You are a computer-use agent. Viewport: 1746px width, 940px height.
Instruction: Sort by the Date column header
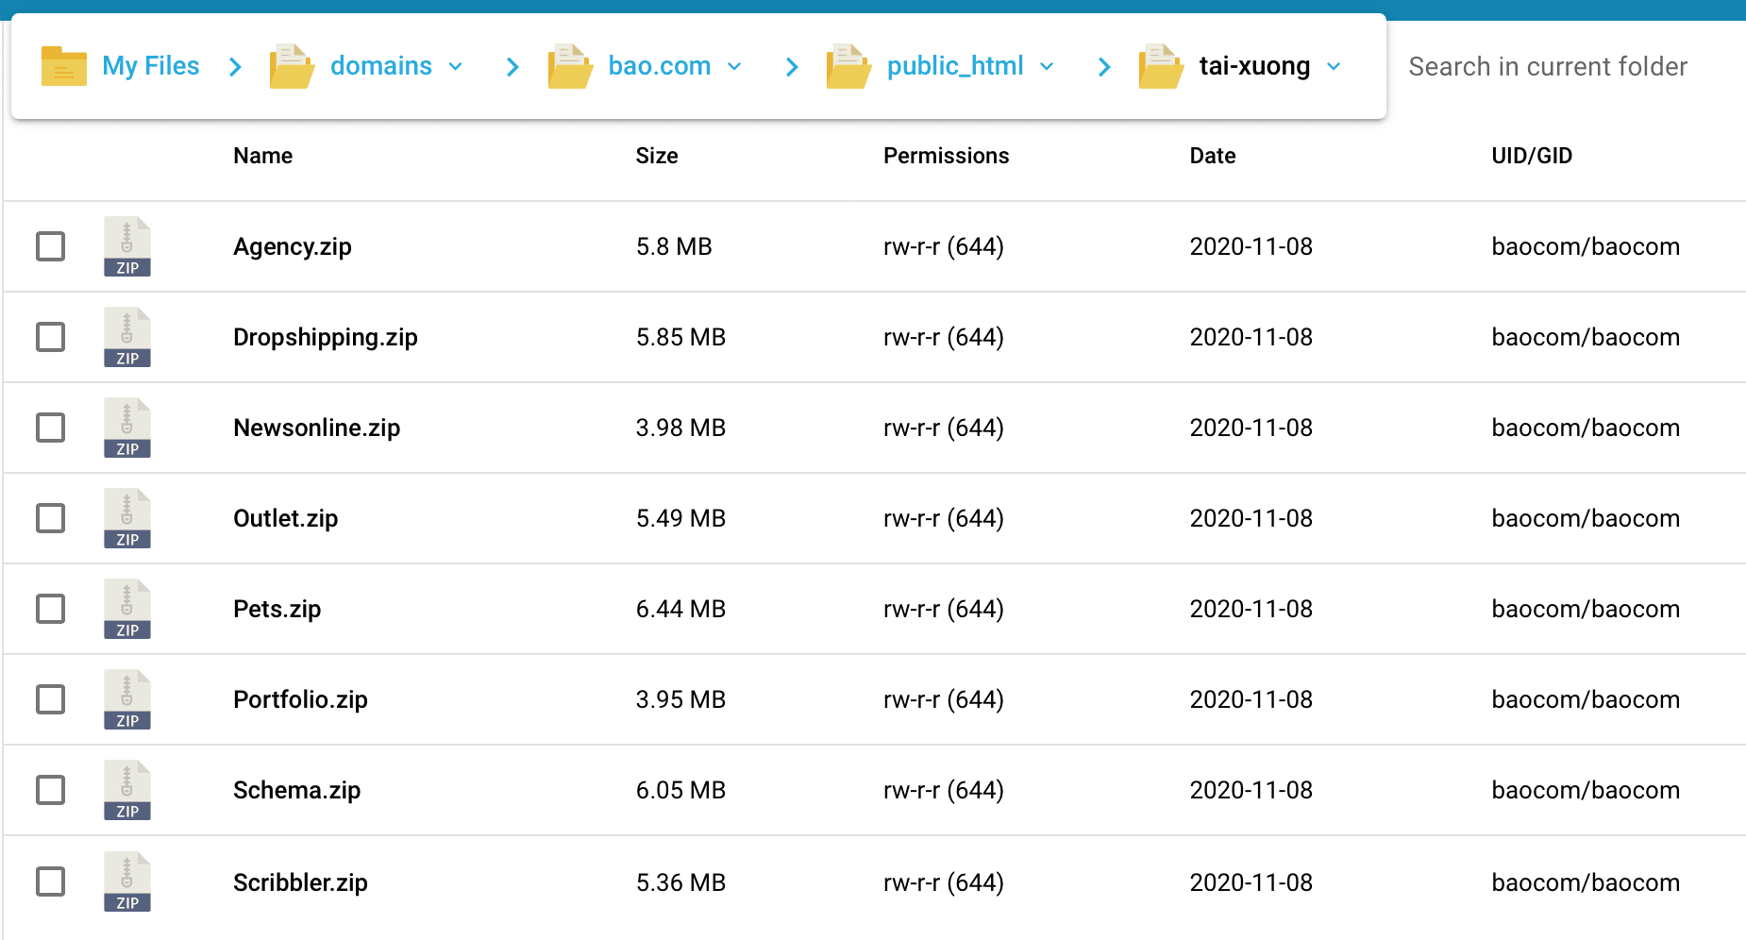tap(1212, 156)
